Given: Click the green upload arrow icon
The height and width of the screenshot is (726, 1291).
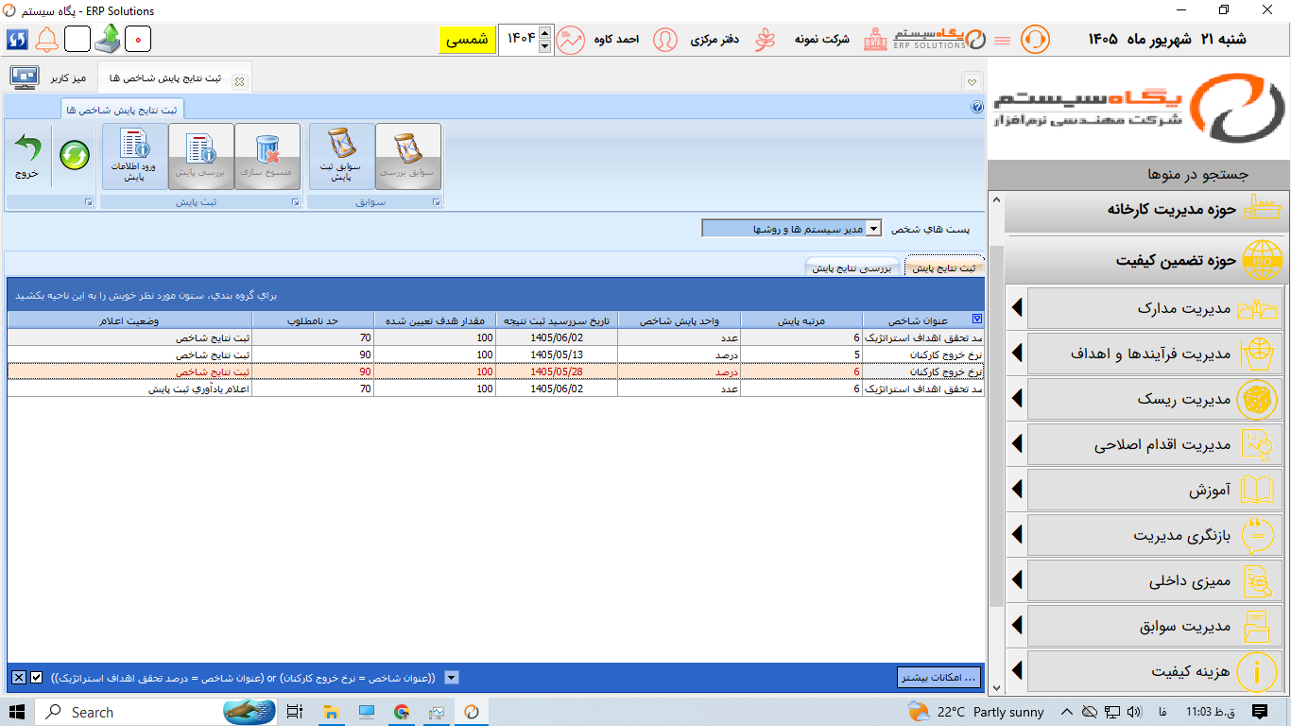Looking at the screenshot, I should pyautogui.click(x=108, y=39).
